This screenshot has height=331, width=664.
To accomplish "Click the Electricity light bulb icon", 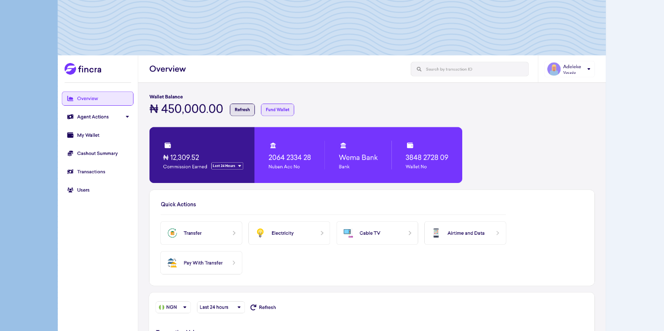I will pos(260,233).
